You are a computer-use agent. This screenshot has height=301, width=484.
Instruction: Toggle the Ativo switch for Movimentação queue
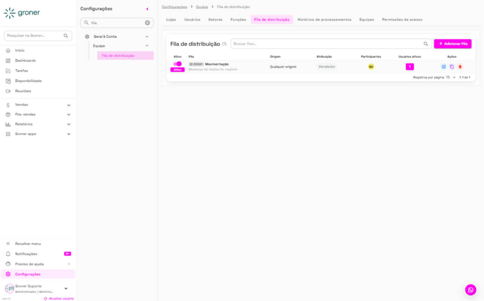177,64
